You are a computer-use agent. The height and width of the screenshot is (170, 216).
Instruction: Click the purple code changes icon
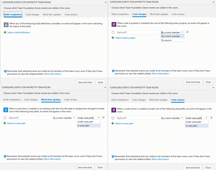click(x=114, y=24)
